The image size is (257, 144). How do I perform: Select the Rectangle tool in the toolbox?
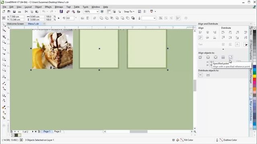4,60
